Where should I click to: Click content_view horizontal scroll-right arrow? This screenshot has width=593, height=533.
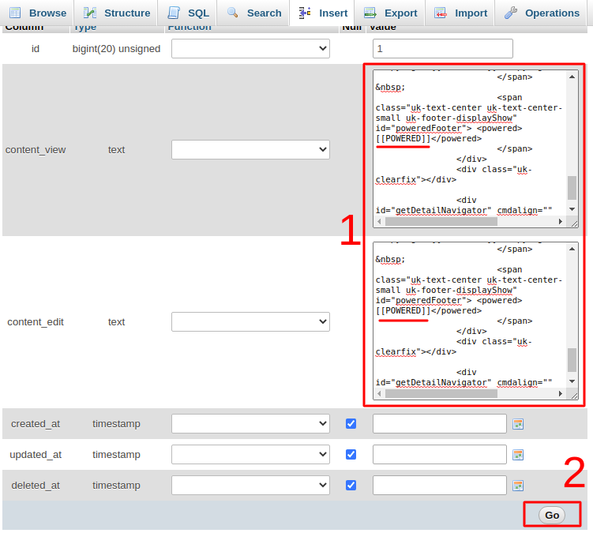tap(561, 222)
